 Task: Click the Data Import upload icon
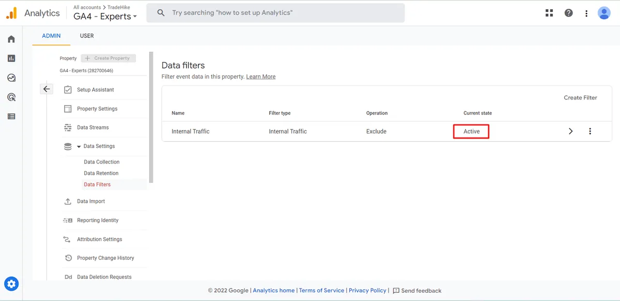pos(68,202)
